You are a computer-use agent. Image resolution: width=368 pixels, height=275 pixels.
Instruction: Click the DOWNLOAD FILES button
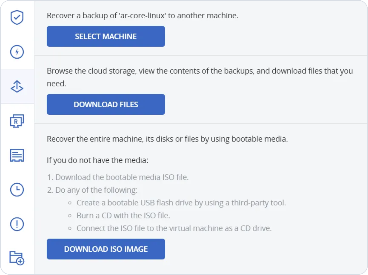(x=106, y=104)
